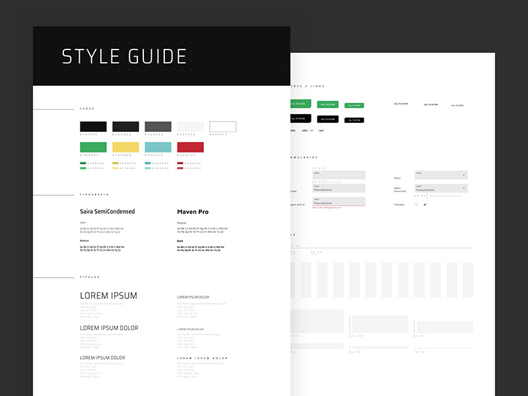This screenshot has height=396, width=528.
Task: Pick the large green color swatch
Action: [93, 147]
